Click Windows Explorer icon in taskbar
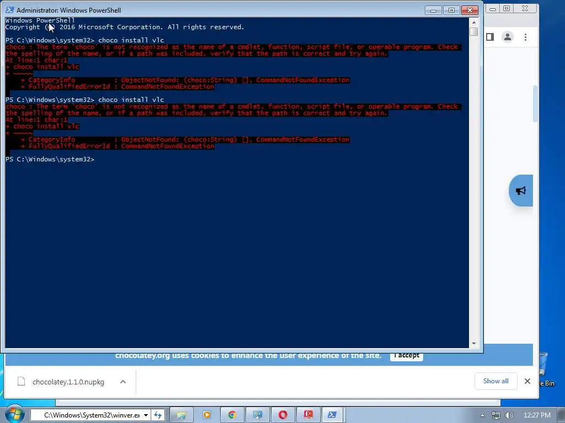The image size is (565, 423). point(181,415)
